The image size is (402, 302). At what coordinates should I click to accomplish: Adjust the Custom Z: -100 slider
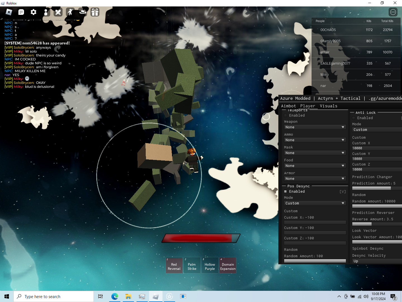click(315, 243)
